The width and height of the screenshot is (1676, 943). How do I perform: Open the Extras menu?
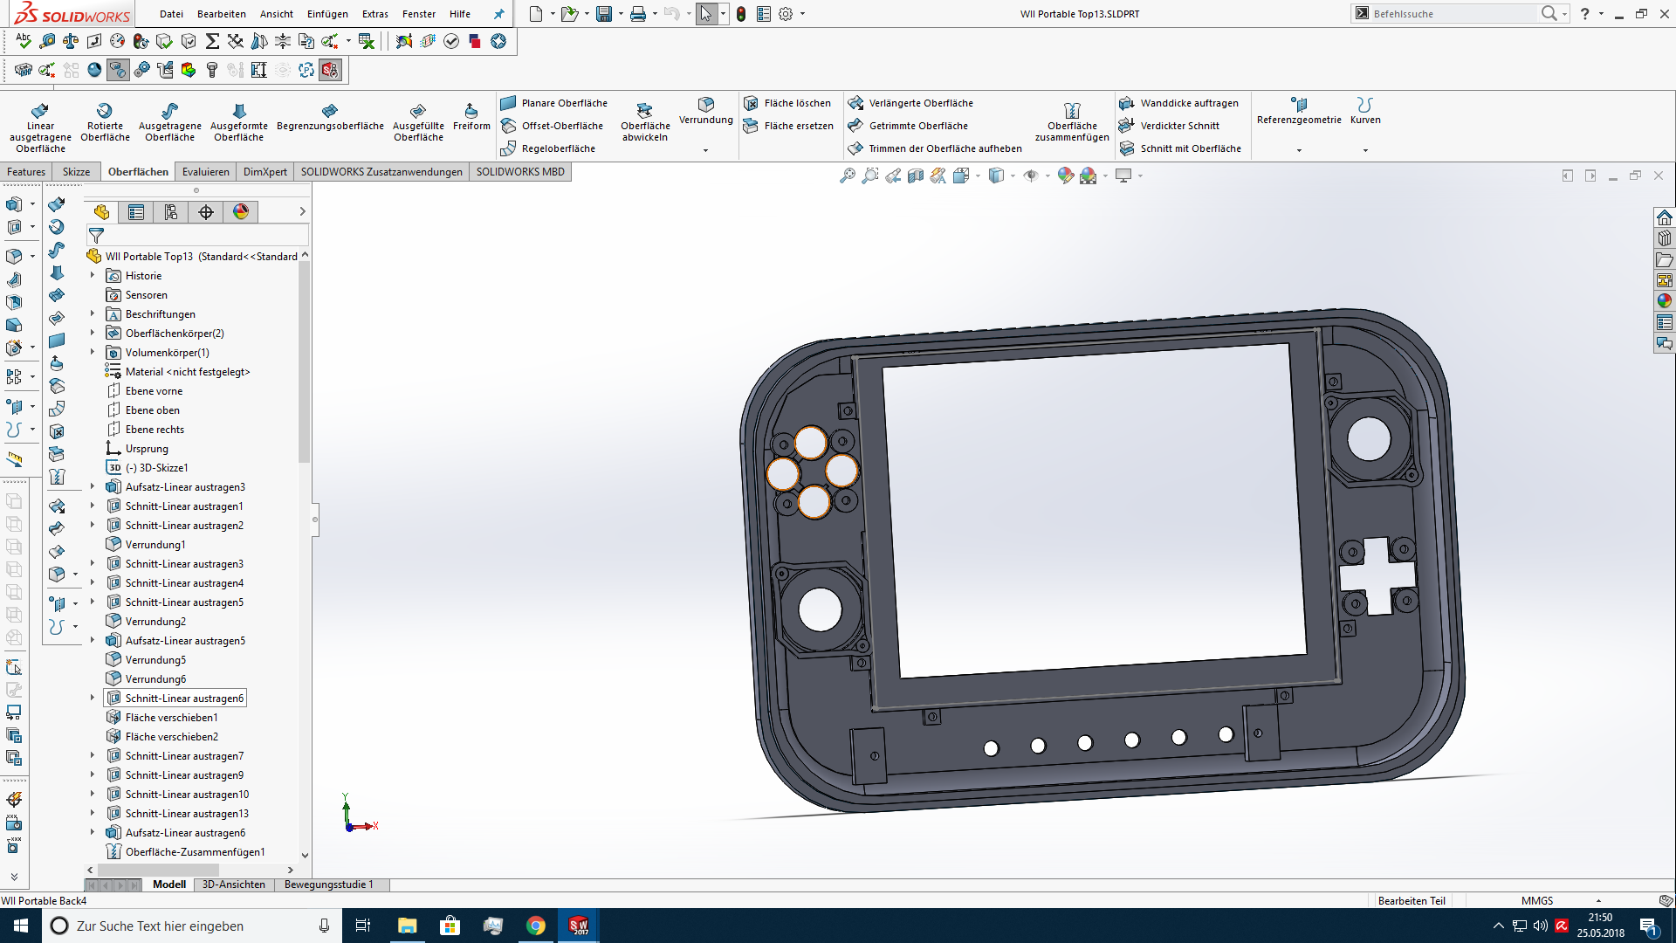pos(375,14)
